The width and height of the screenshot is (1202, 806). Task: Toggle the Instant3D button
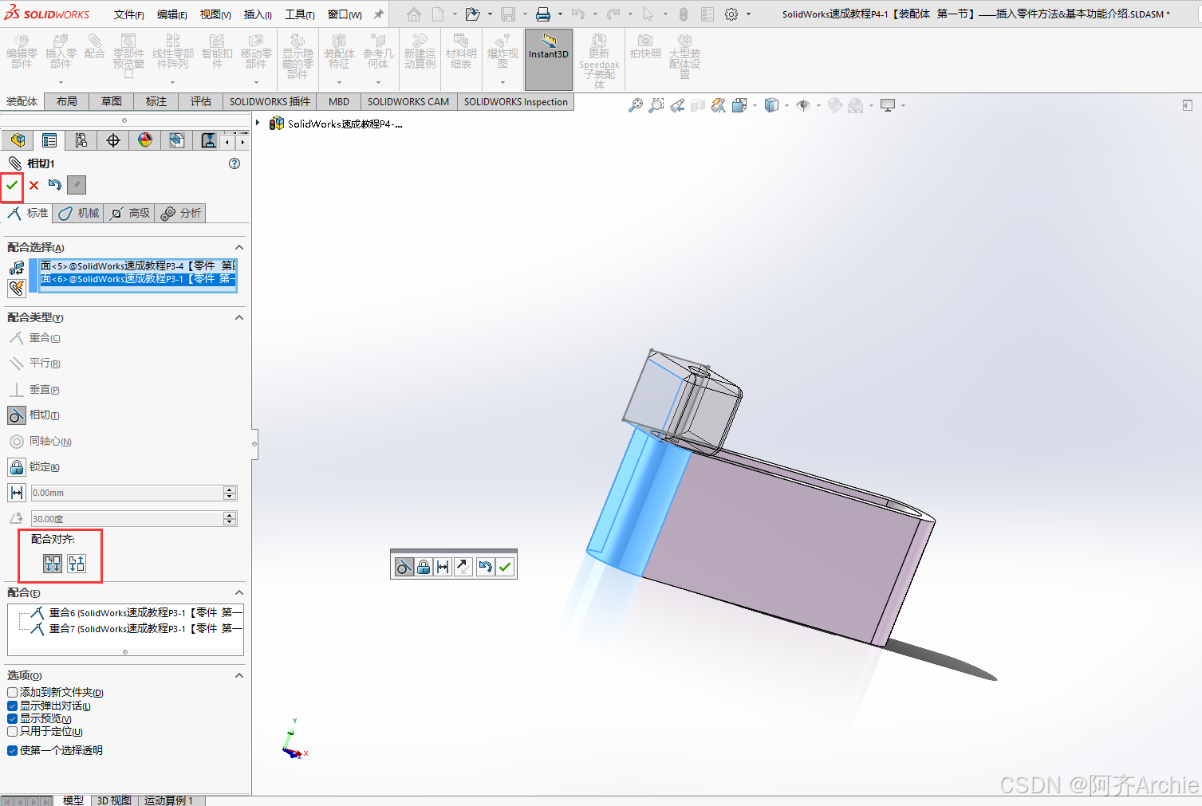[x=549, y=59]
